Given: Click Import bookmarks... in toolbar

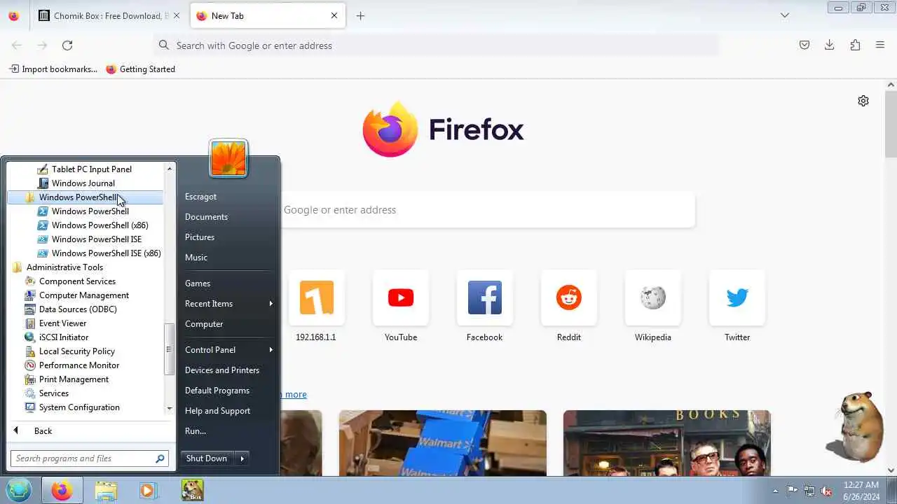Looking at the screenshot, I should (x=53, y=69).
